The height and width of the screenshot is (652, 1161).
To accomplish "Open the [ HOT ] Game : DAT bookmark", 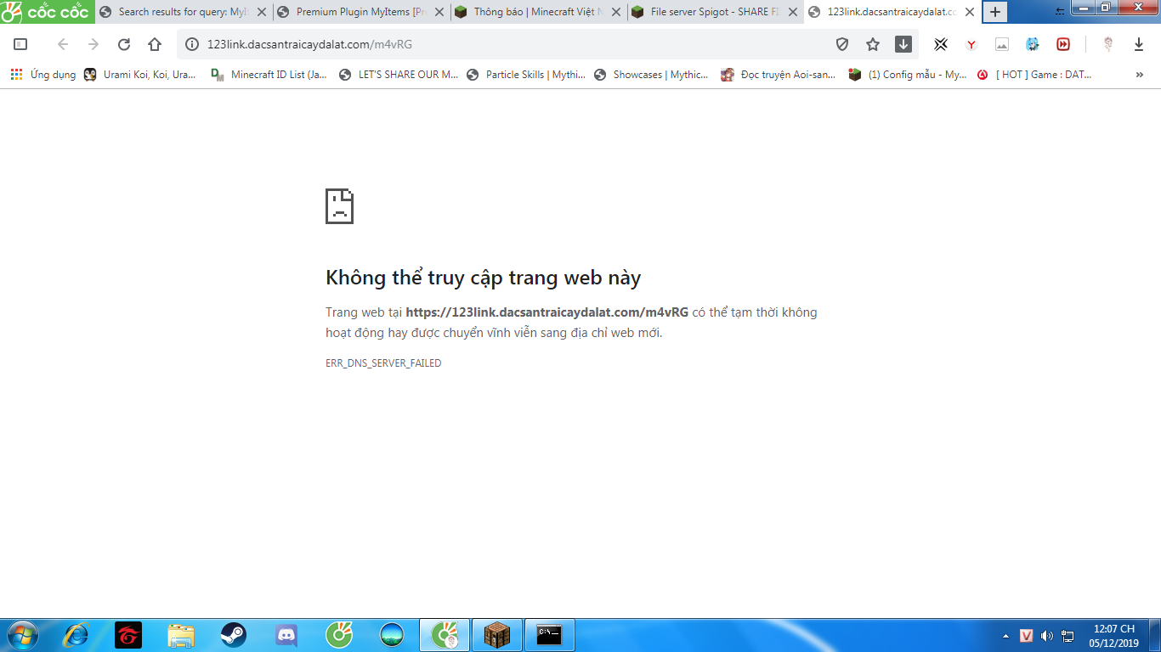I will point(1035,75).
